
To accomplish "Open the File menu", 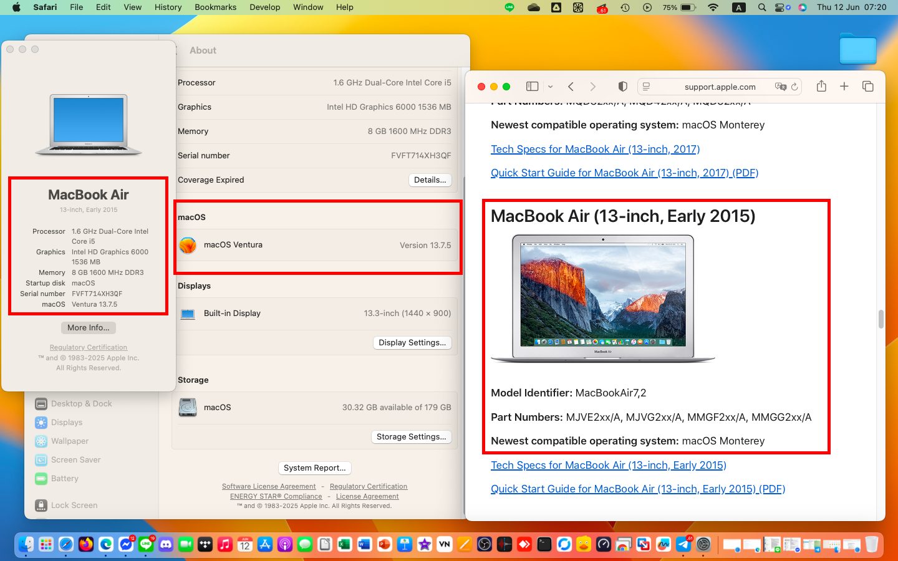I will (77, 7).
